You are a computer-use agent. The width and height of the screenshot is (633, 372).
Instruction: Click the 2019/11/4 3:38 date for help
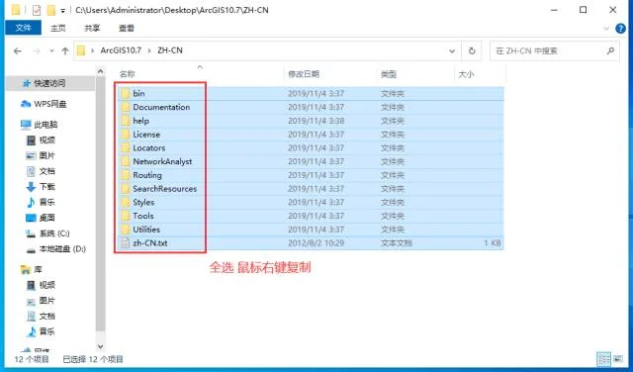[316, 121]
